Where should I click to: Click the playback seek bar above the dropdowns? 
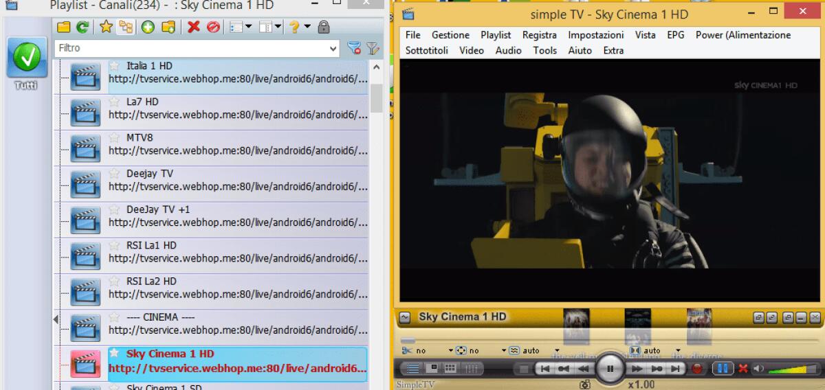coord(608,339)
